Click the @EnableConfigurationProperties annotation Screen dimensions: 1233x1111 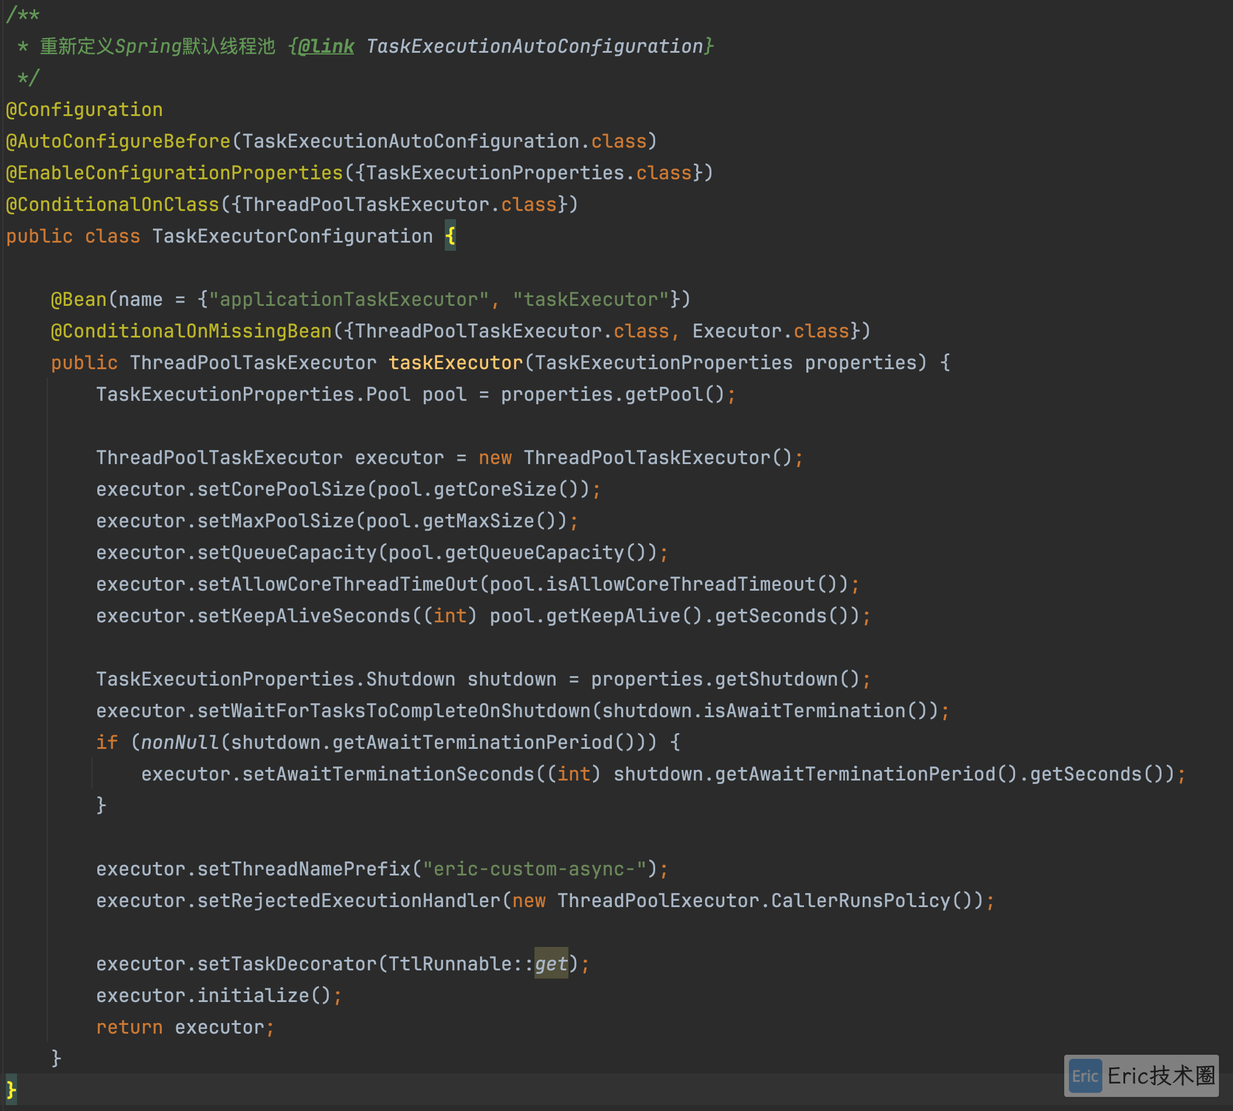175,173
